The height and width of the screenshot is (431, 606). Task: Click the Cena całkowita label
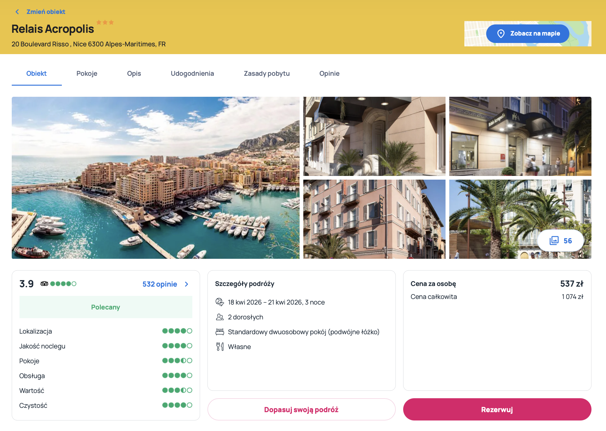434,297
